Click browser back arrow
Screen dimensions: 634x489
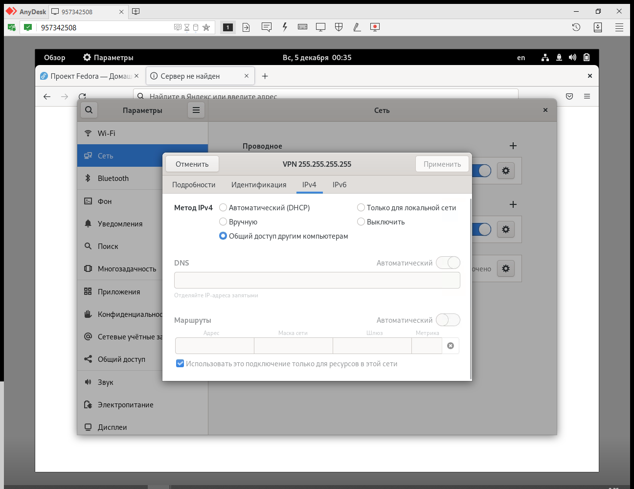[x=47, y=97]
